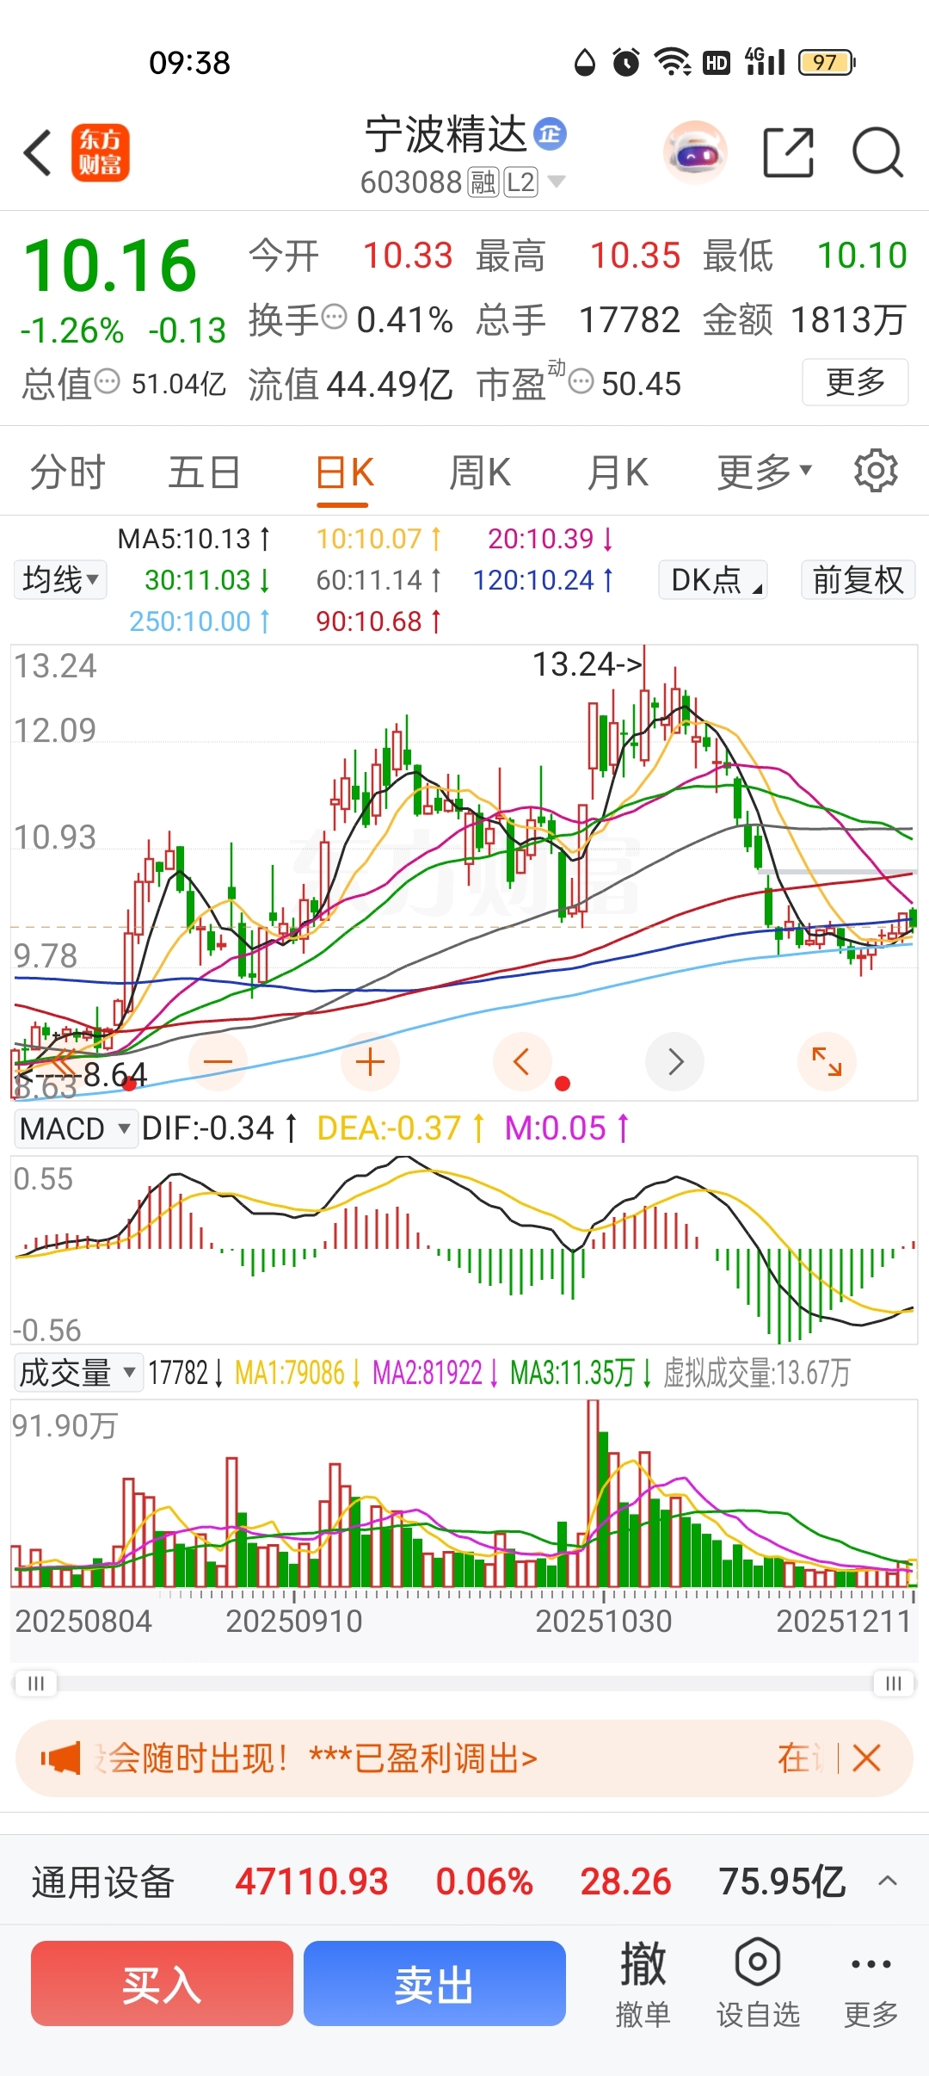Tap the 在线 text in banner

[x=800, y=1758]
